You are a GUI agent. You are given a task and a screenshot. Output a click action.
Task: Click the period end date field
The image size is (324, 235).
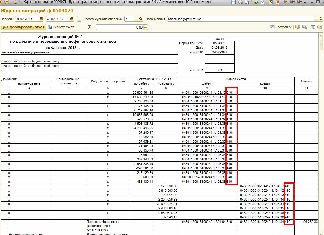pos(58,19)
